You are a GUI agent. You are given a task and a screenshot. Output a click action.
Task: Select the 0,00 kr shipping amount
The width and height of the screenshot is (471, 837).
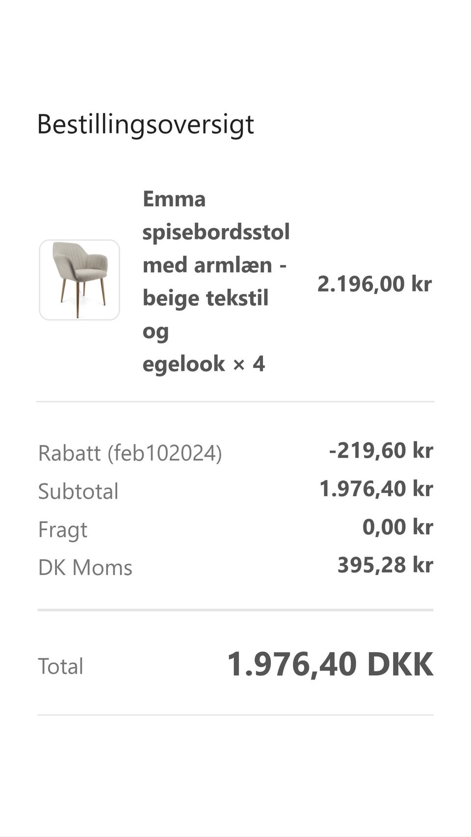click(x=397, y=527)
